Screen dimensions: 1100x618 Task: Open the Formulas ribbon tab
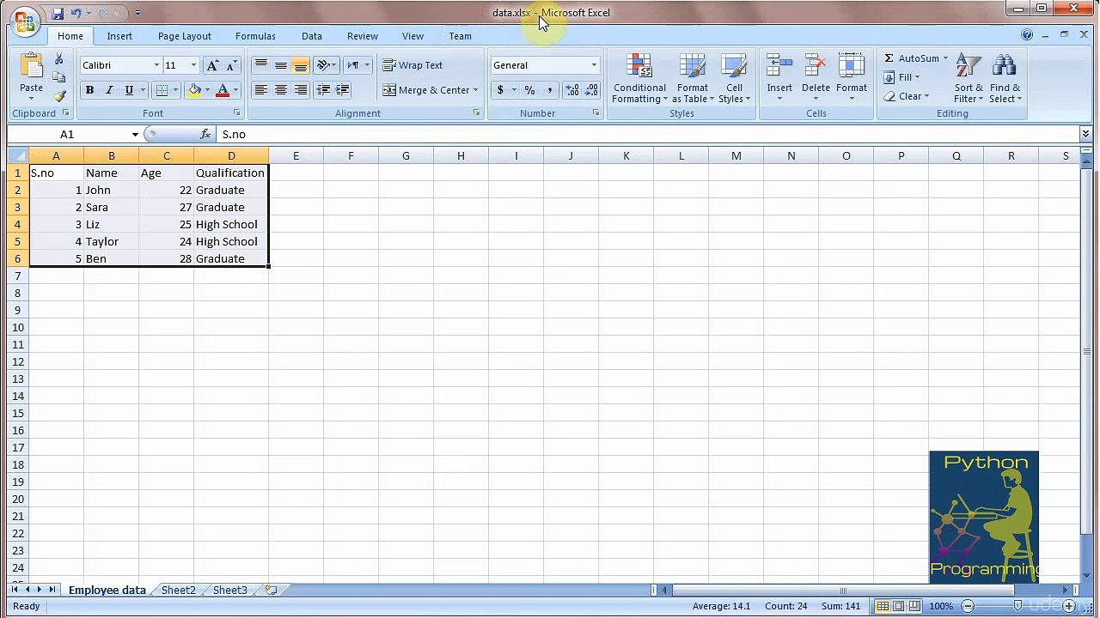click(x=255, y=36)
